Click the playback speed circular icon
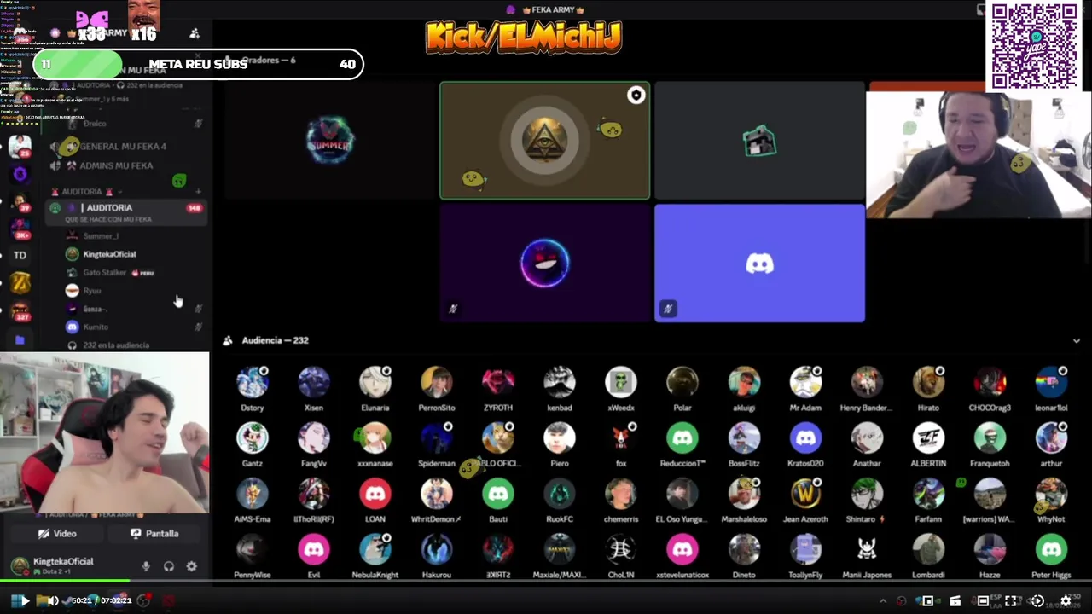 coord(1037,600)
